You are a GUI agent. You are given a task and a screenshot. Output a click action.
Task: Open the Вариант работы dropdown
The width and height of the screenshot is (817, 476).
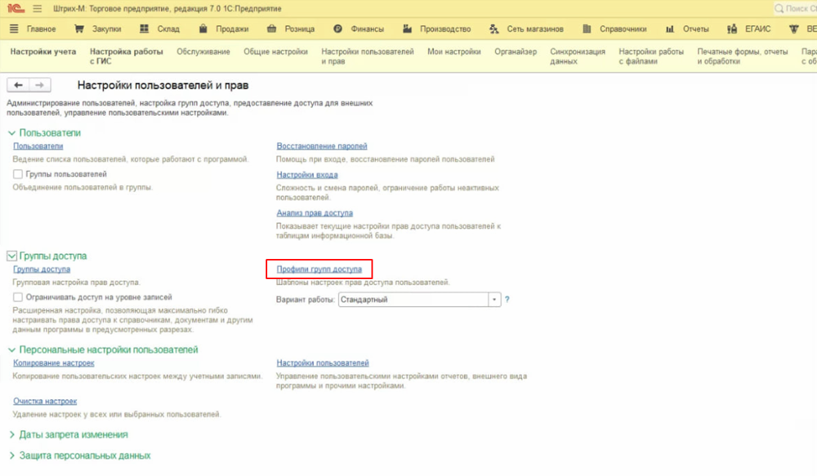(x=493, y=300)
